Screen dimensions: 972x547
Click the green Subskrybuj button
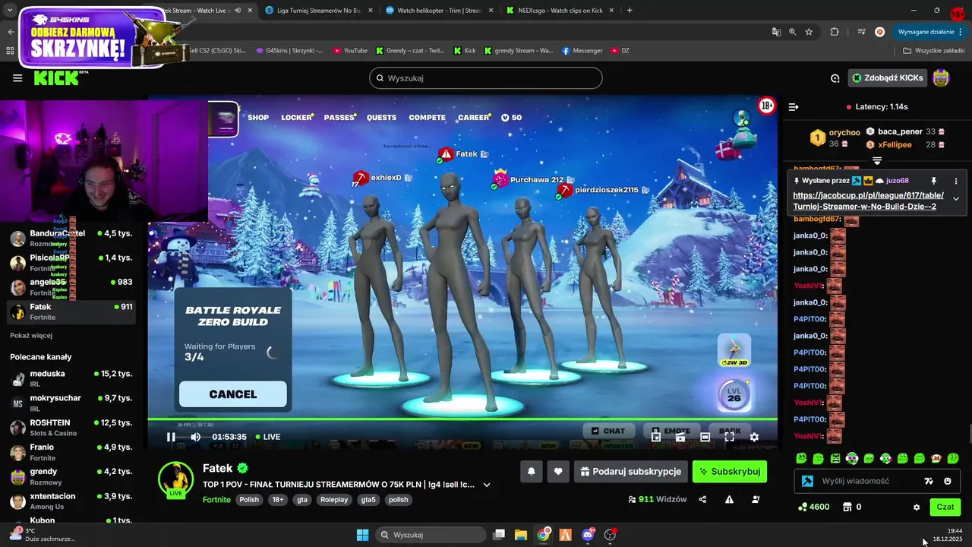coord(730,472)
